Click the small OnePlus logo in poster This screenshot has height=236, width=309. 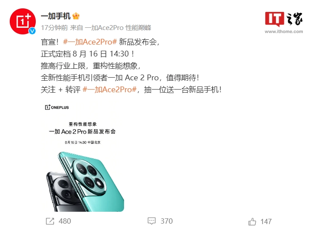57,107
